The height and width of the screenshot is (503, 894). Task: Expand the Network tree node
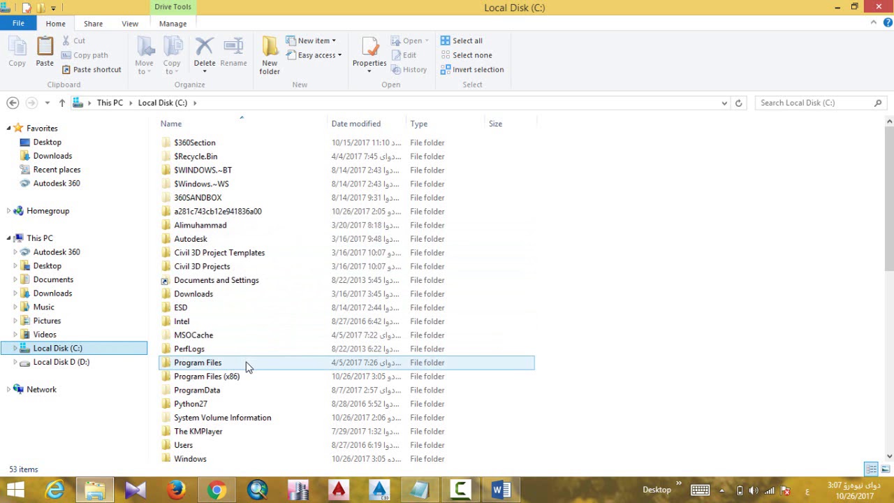tap(8, 390)
